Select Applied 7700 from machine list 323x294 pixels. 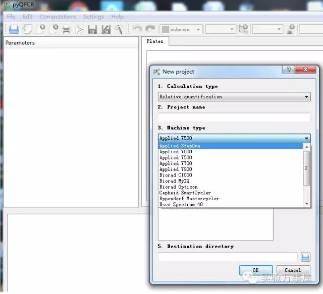coord(231,163)
